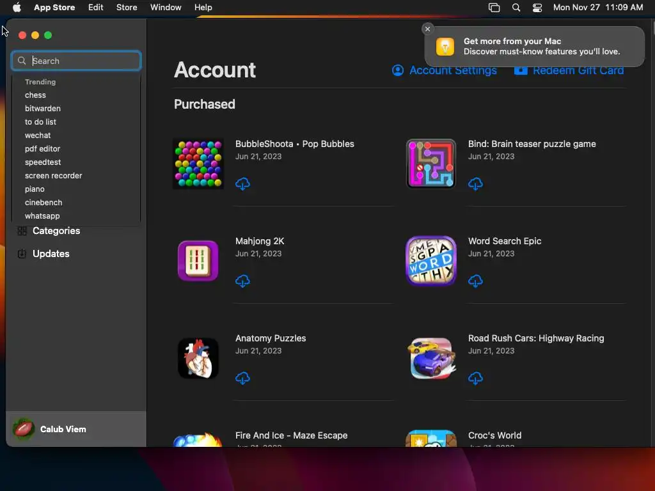Click the Get more from your Mac notification text
The height and width of the screenshot is (491, 655).
[541, 46]
